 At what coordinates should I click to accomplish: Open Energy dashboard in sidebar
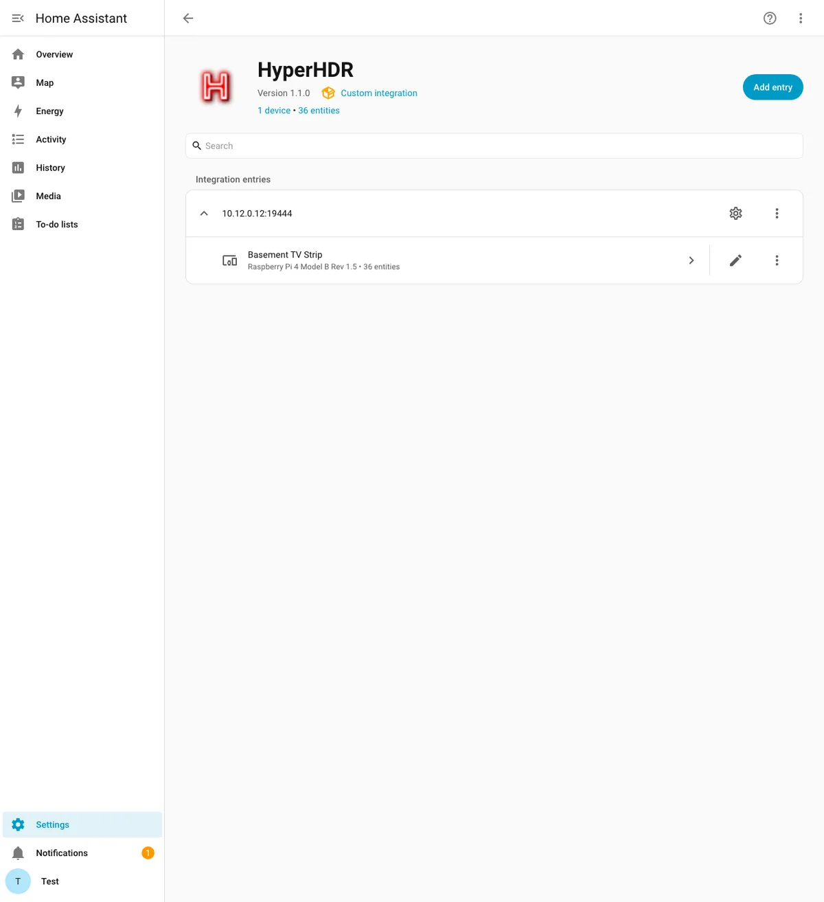coord(82,111)
